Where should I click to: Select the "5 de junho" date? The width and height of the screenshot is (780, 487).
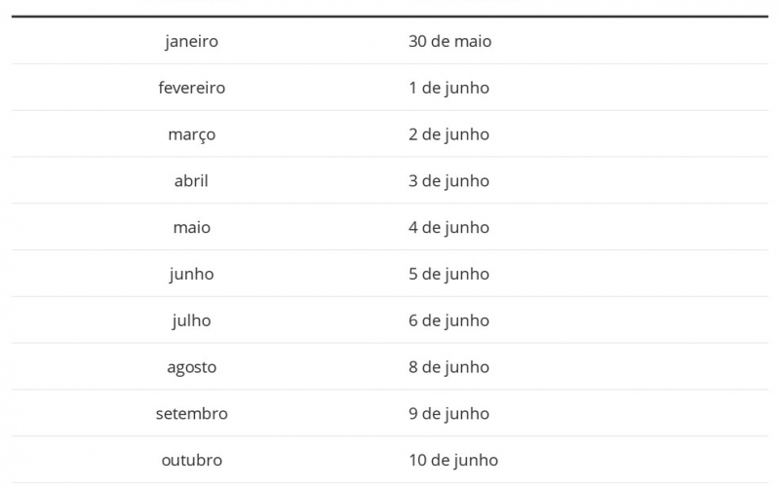pyautogui.click(x=448, y=274)
